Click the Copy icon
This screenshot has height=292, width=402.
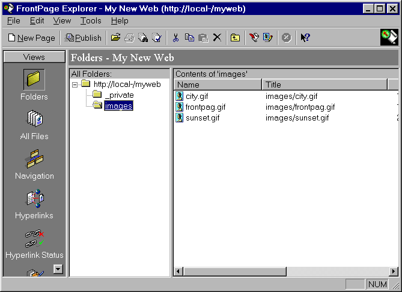(x=189, y=38)
